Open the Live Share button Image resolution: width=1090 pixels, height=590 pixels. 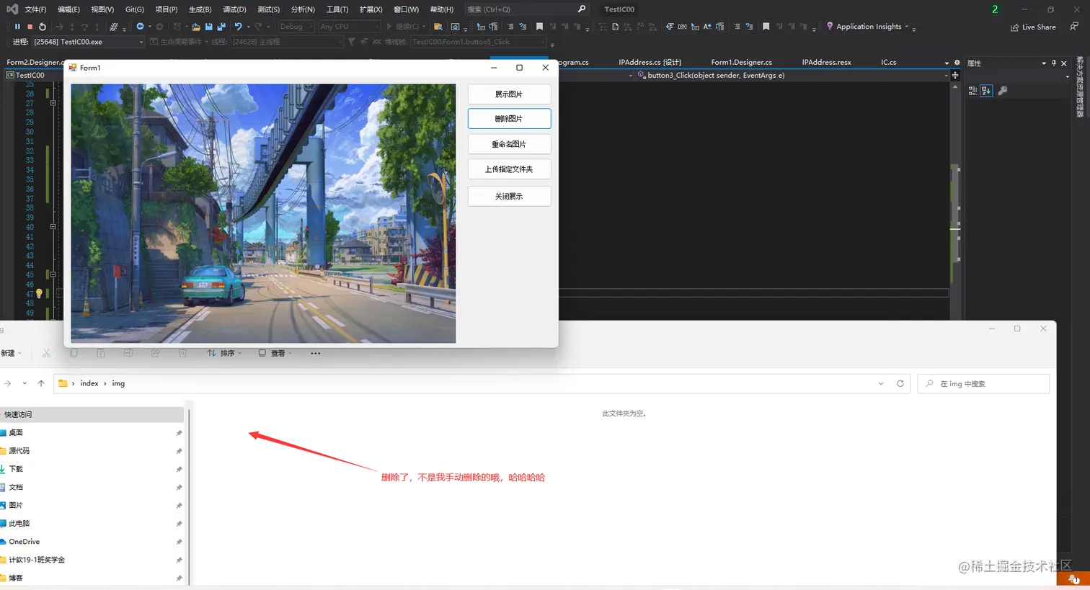coord(1033,27)
